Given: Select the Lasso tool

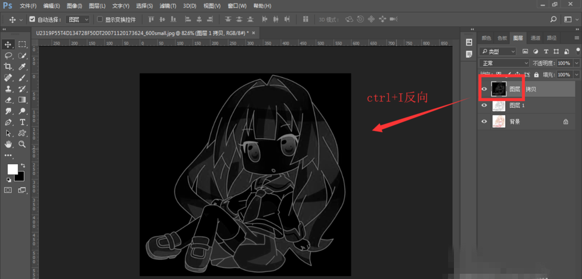Looking at the screenshot, I should coord(8,56).
